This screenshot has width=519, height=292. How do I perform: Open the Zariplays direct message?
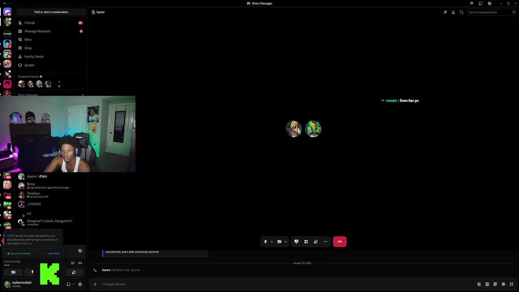click(51, 195)
